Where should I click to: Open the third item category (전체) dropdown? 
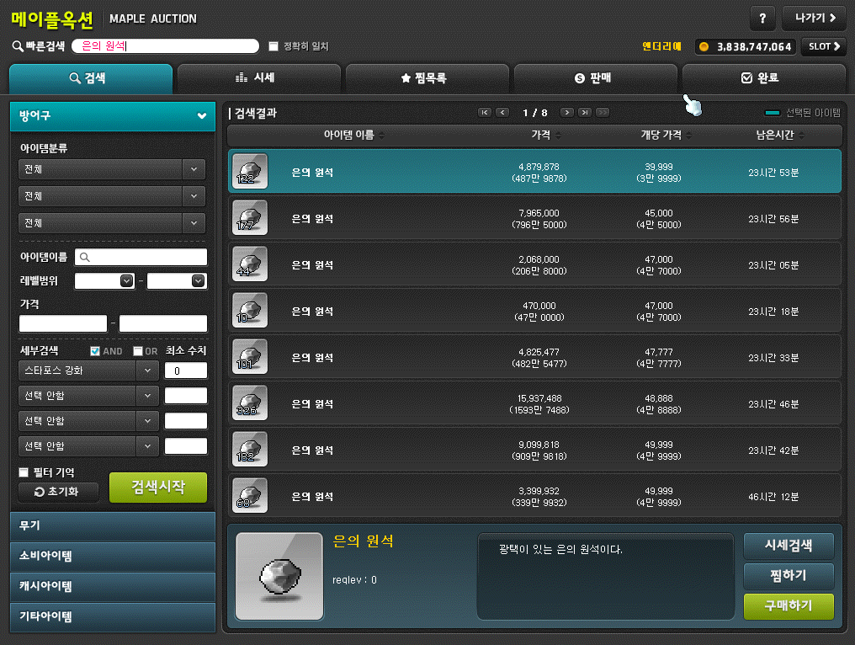pyautogui.click(x=112, y=223)
